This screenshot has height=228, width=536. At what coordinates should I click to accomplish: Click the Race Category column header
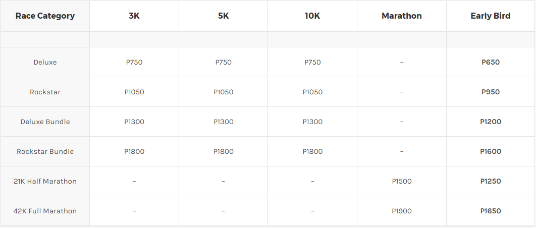(45, 16)
